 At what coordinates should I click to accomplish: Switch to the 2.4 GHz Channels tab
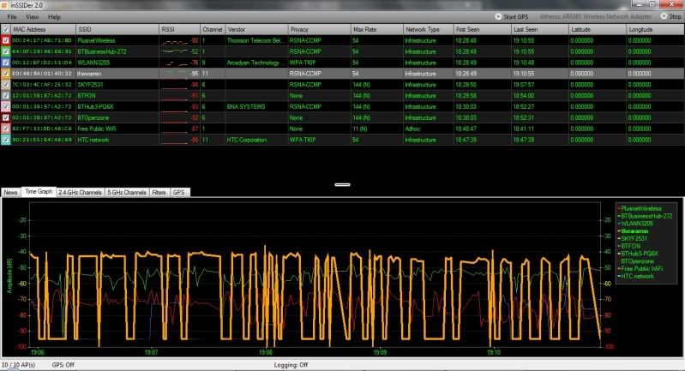[x=81, y=193]
